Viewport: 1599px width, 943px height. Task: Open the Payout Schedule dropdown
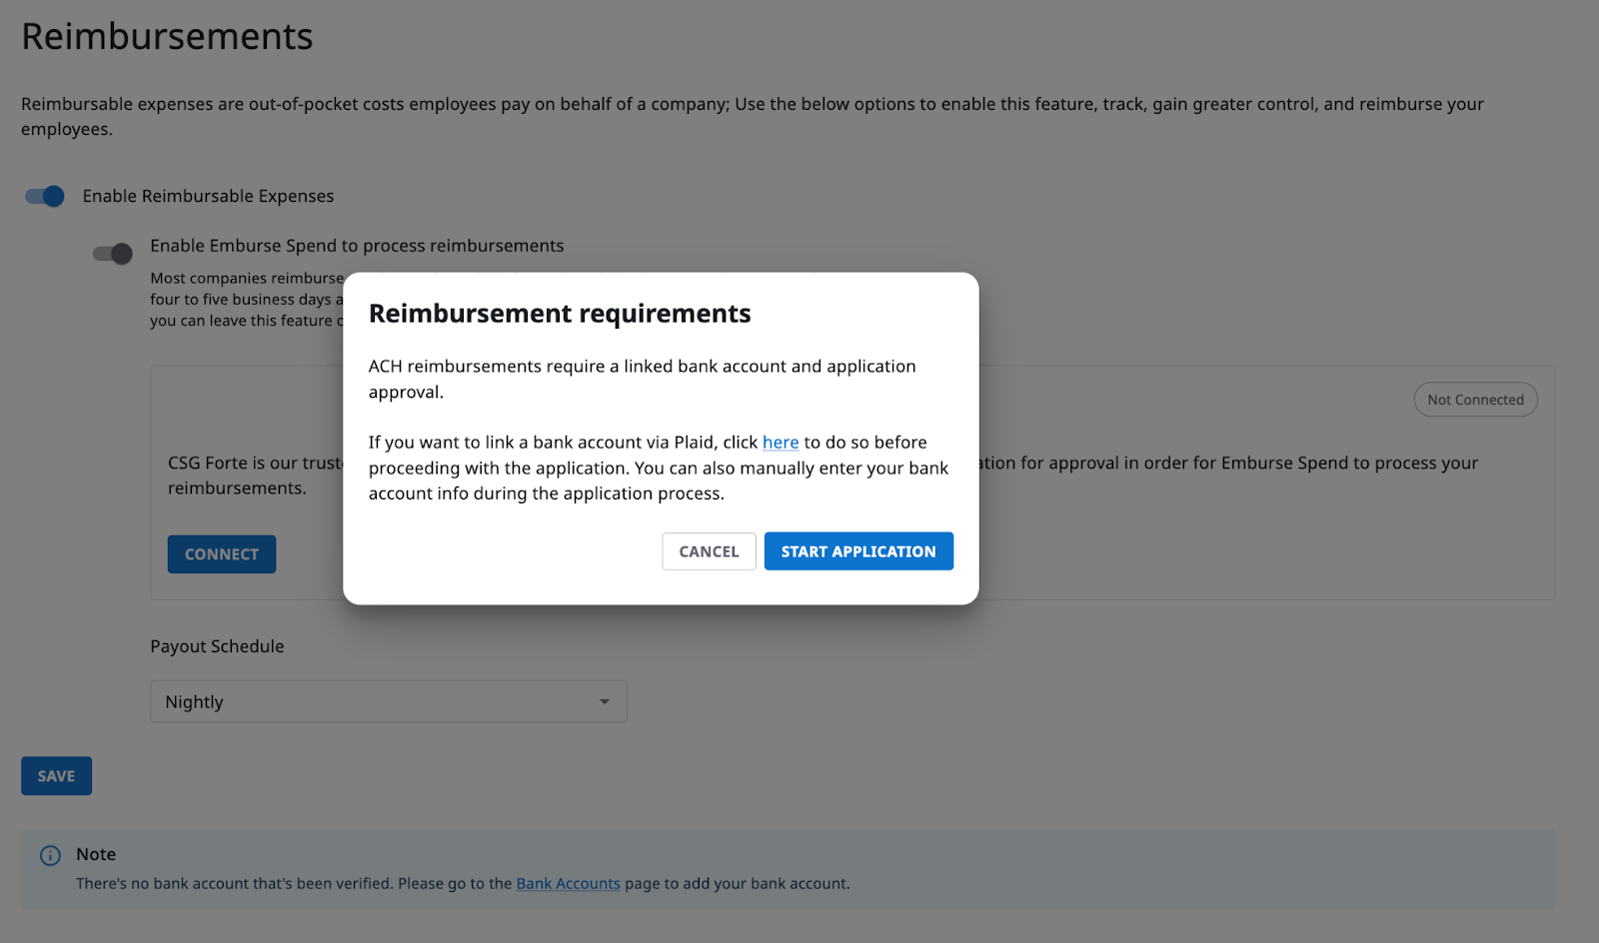coord(388,701)
